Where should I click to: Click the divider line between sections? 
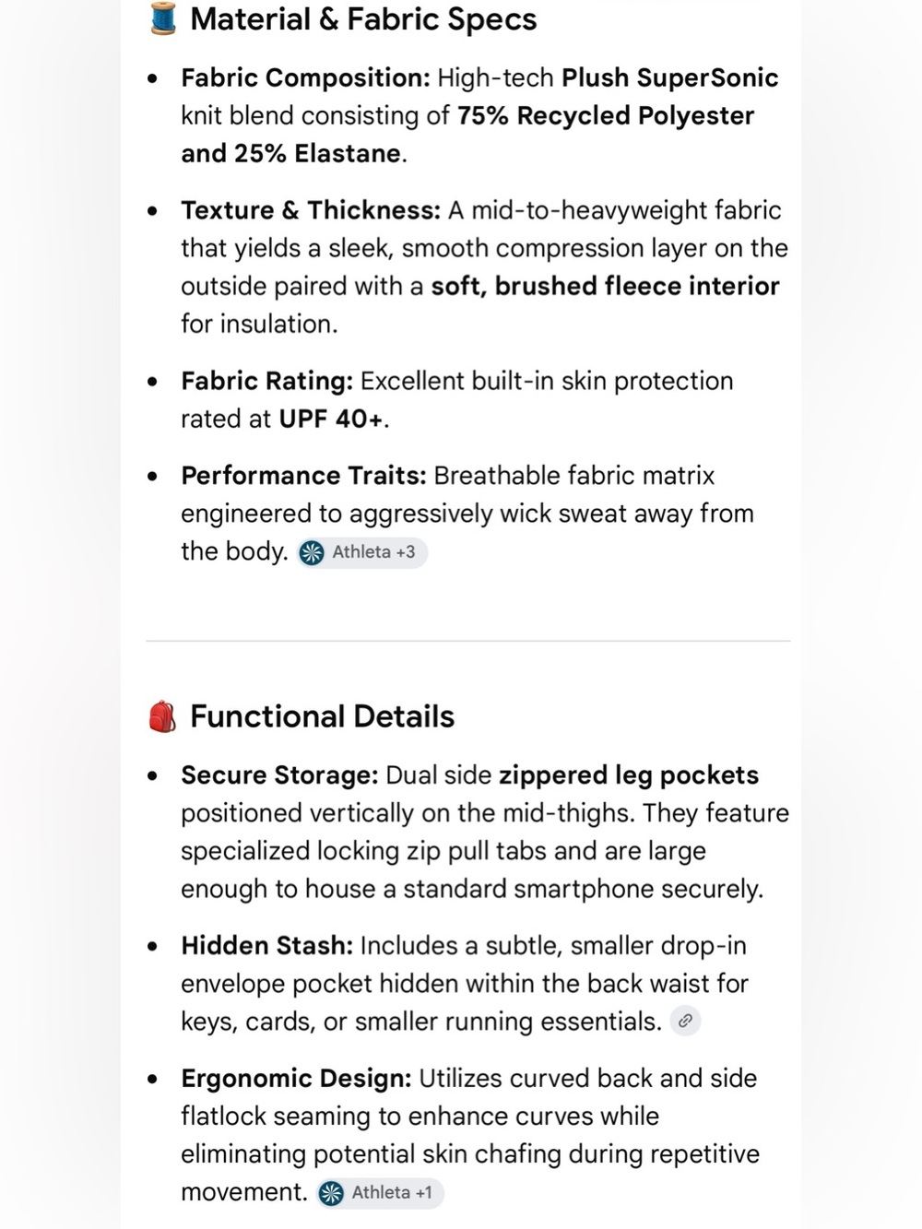[x=468, y=641]
